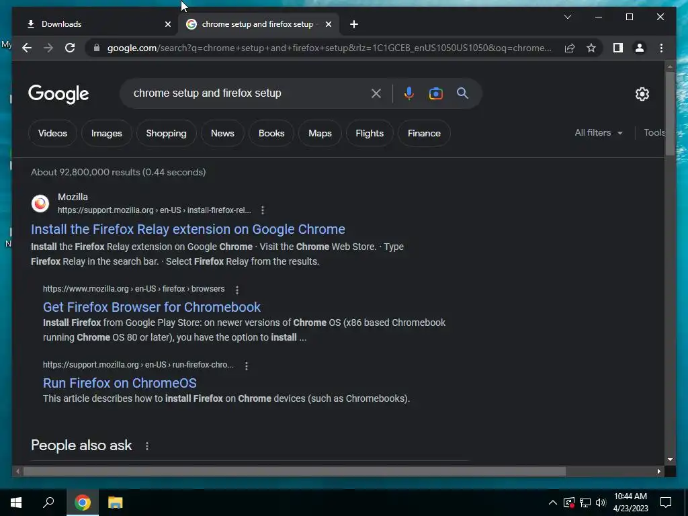Share this page icon in address bar

(570, 48)
